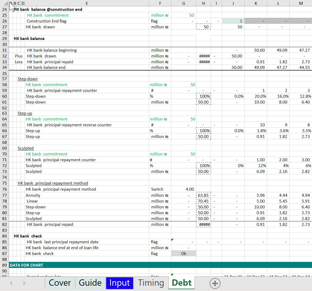The width and height of the screenshot is (312, 291).
Task: Click 'HK bank check' bold heading
Action: tap(28, 236)
